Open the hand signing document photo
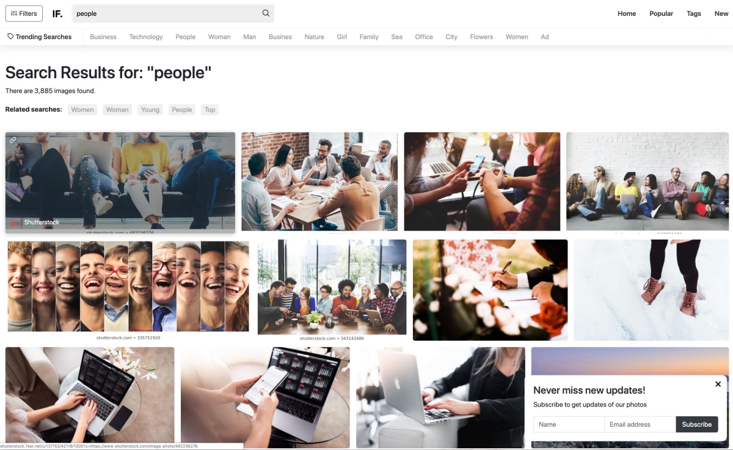This screenshot has width=733, height=450. pos(490,290)
